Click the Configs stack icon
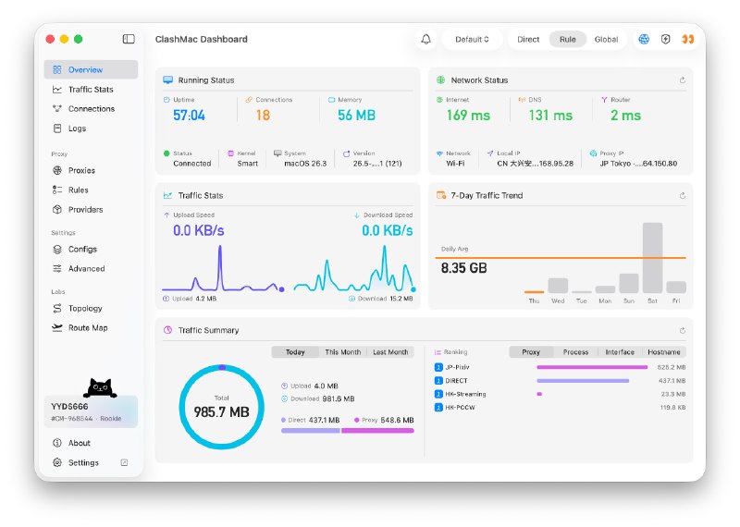Viewport: 740px width, 527px height. pyautogui.click(x=57, y=249)
